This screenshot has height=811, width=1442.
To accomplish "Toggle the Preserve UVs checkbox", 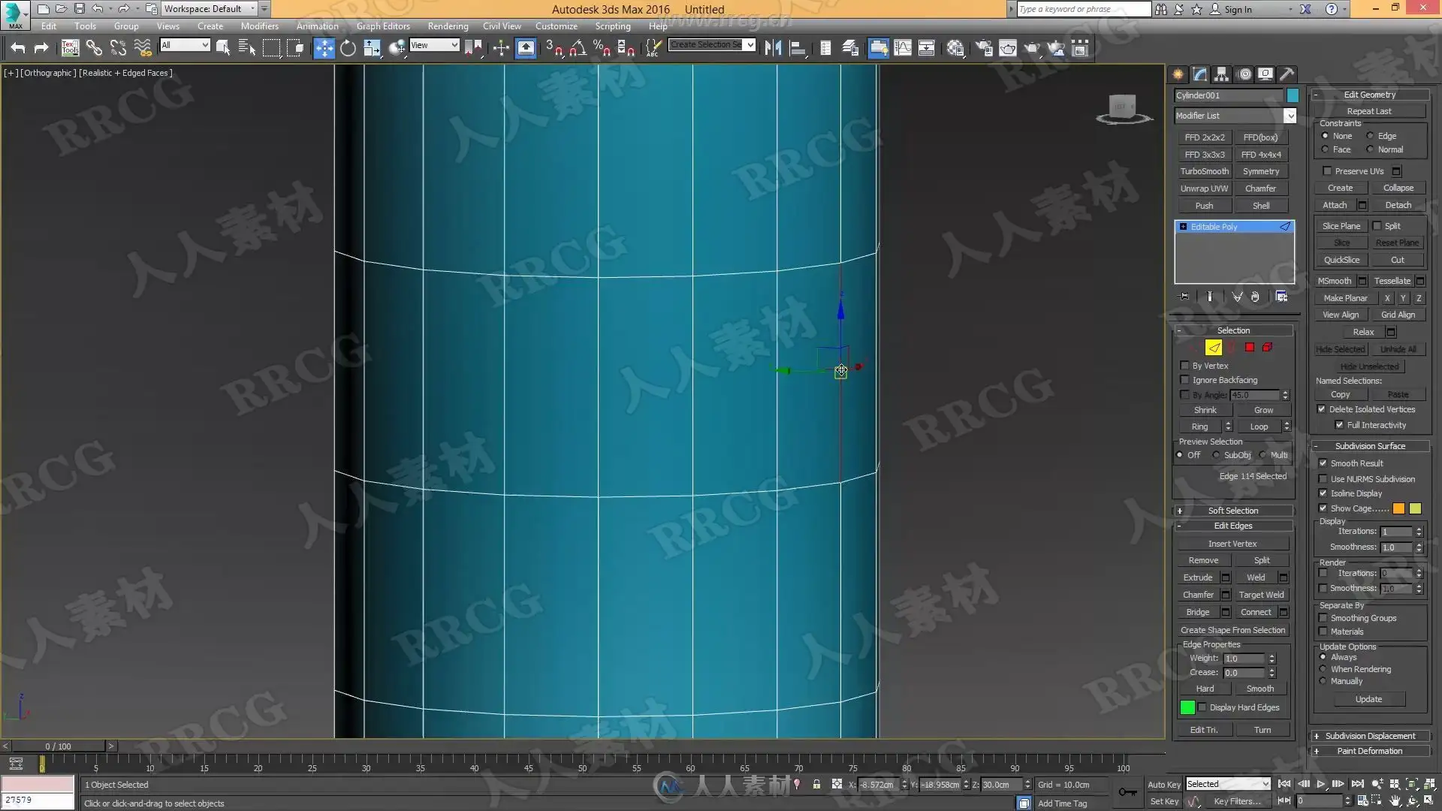I will [1327, 171].
